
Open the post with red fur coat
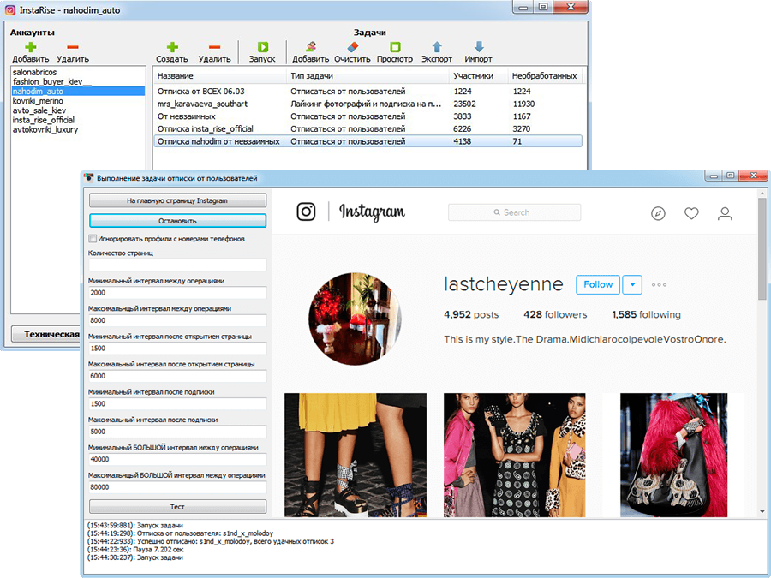(673, 455)
